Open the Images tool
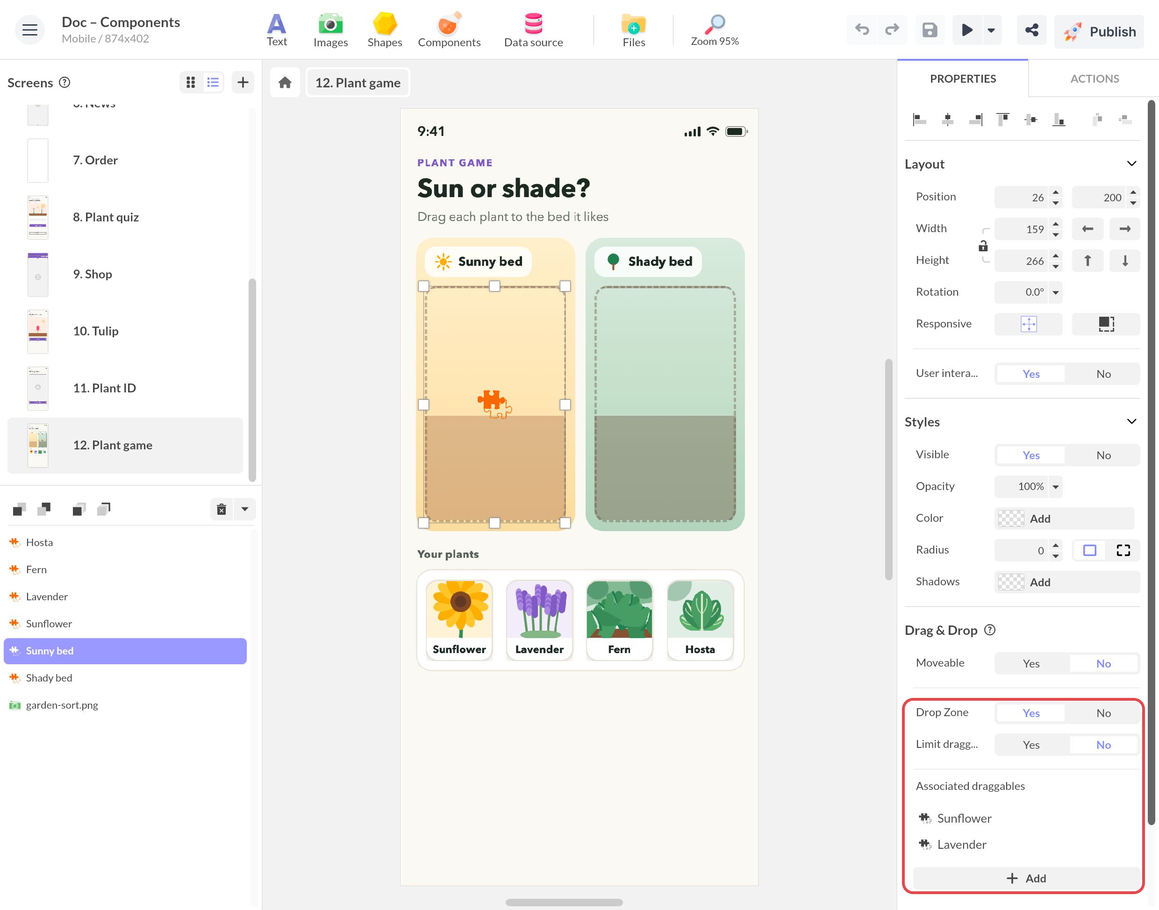This screenshot has width=1159, height=910. coord(330,30)
